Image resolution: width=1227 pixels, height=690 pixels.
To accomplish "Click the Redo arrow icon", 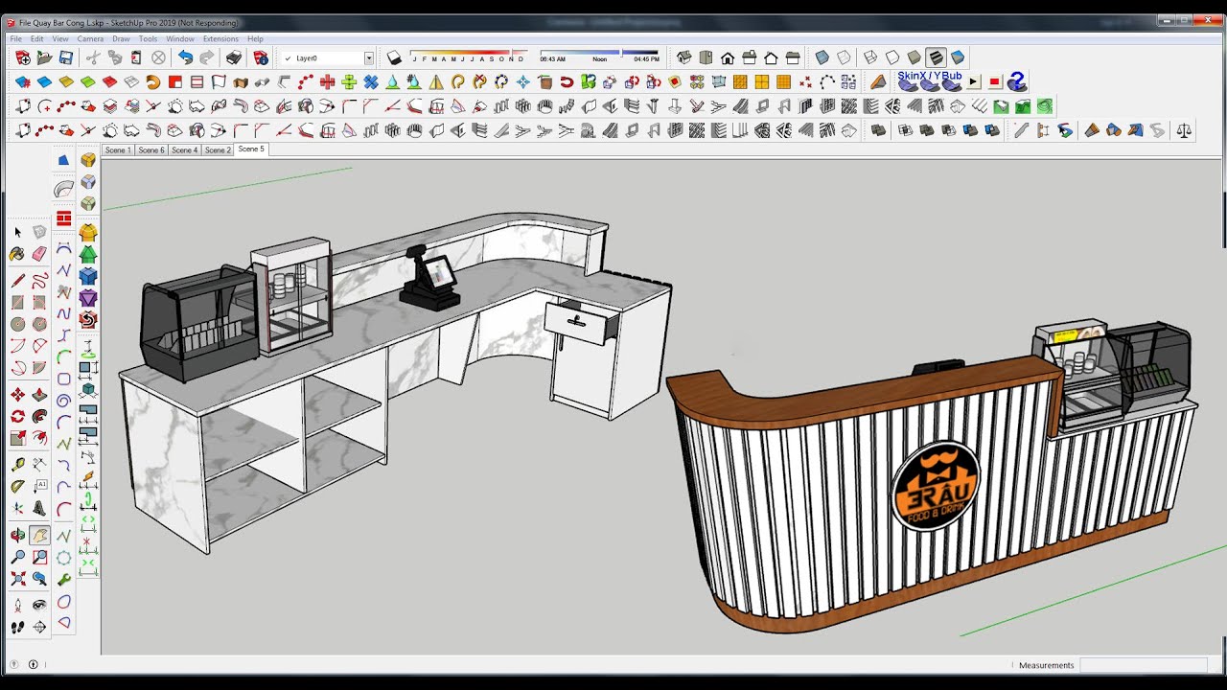I will [207, 58].
